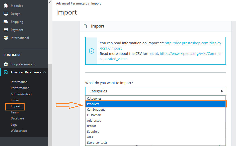This screenshot has height=146, width=236.
Task: Open the Webservice submenu item
Action: (x=19, y=131)
